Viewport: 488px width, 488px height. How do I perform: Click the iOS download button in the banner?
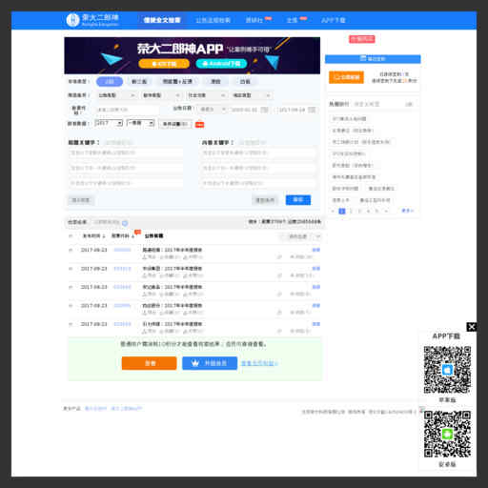164,64
